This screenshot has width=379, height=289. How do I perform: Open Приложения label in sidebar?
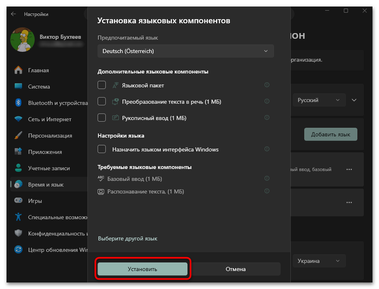[45, 152]
